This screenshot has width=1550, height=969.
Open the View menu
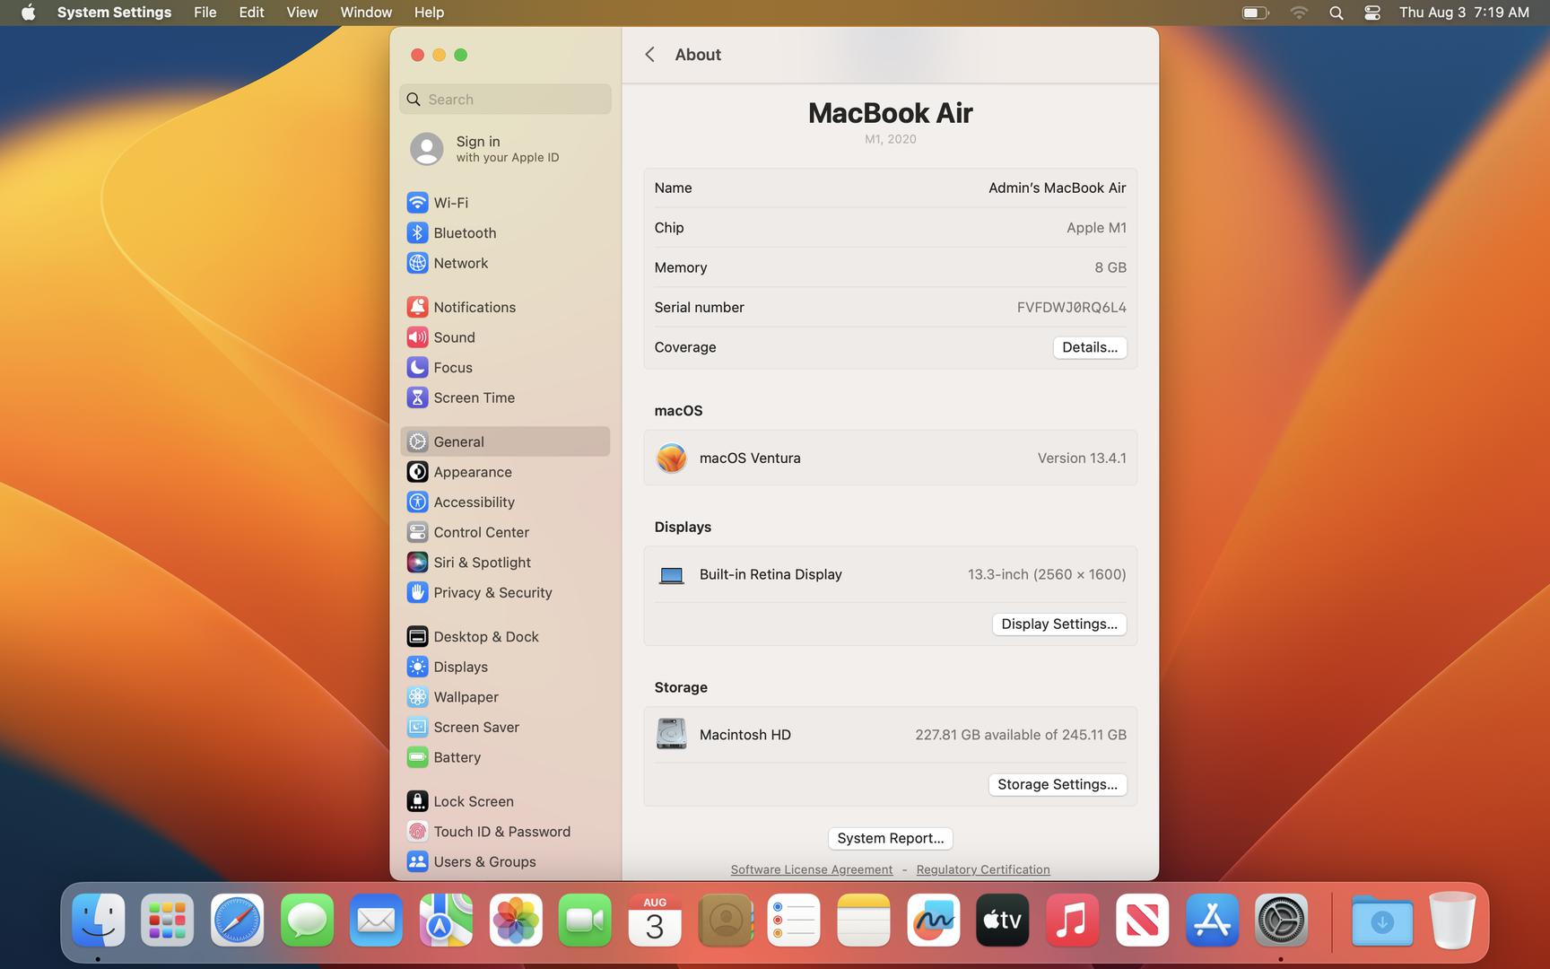tap(301, 13)
